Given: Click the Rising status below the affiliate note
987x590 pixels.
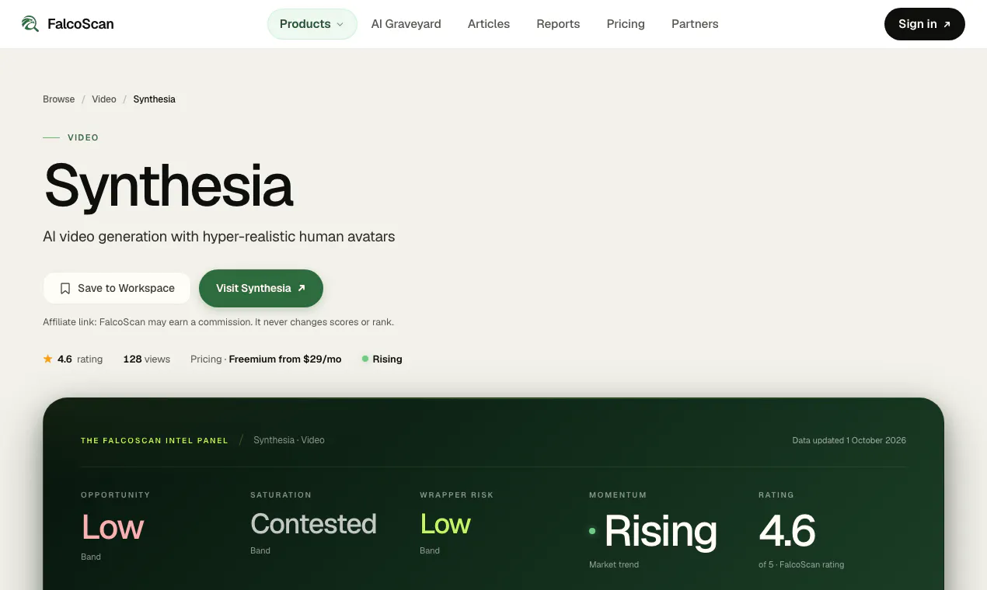Looking at the screenshot, I should point(382,359).
